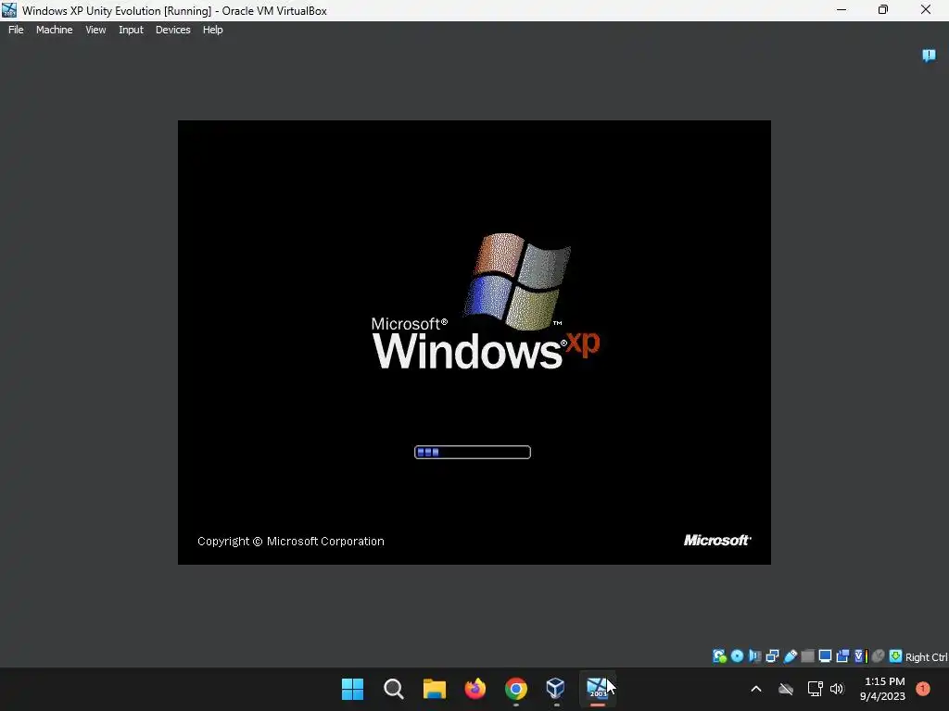949x711 pixels.
Task: Click the hard disk activity status icon
Action: click(x=719, y=656)
